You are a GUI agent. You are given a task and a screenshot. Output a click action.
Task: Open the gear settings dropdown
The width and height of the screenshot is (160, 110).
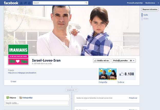coord(132,61)
